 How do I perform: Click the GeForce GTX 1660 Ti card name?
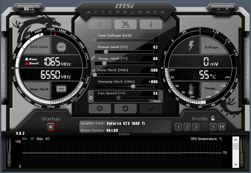(125, 123)
